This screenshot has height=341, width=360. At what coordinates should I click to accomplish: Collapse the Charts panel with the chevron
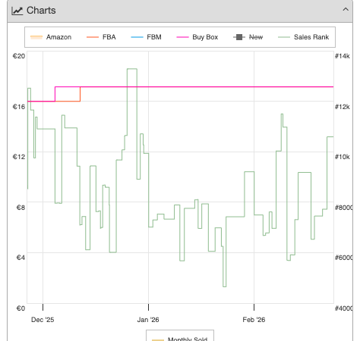[x=346, y=10]
